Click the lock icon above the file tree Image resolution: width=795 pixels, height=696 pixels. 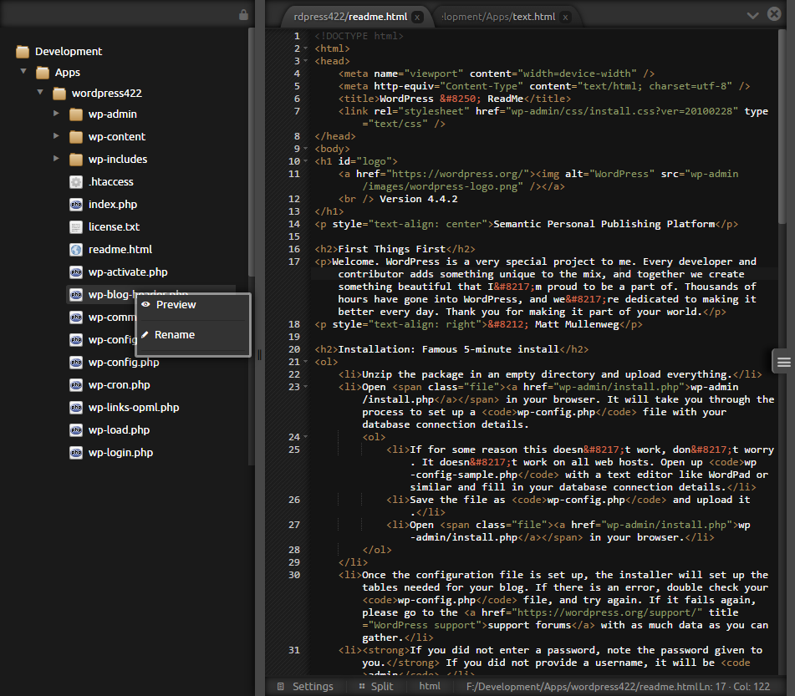coord(243,15)
